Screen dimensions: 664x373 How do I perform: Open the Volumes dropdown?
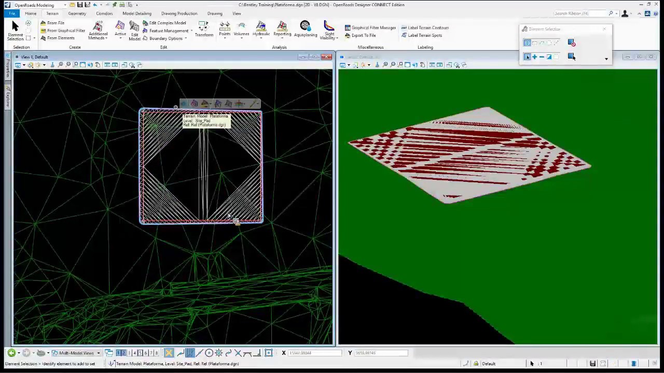[x=242, y=30]
